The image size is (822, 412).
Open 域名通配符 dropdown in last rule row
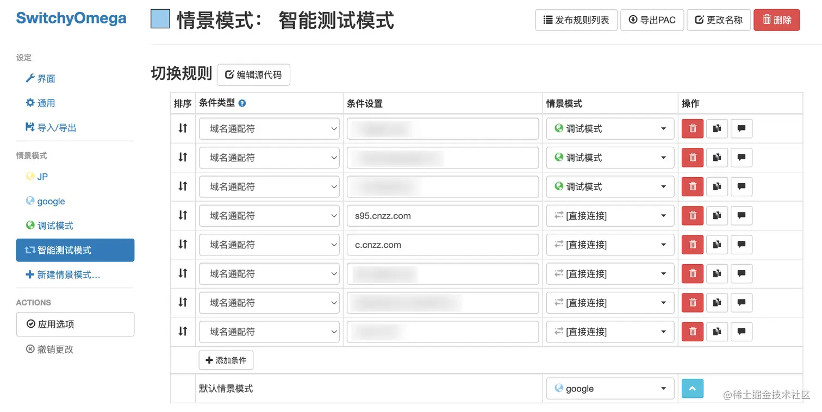click(x=269, y=332)
